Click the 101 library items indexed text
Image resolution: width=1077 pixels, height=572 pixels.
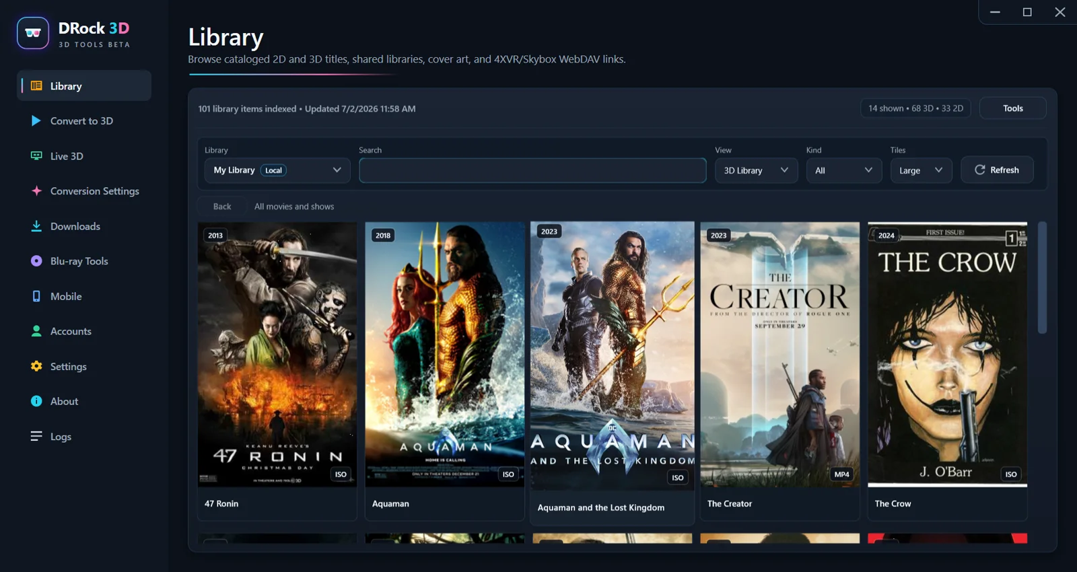[x=247, y=108]
